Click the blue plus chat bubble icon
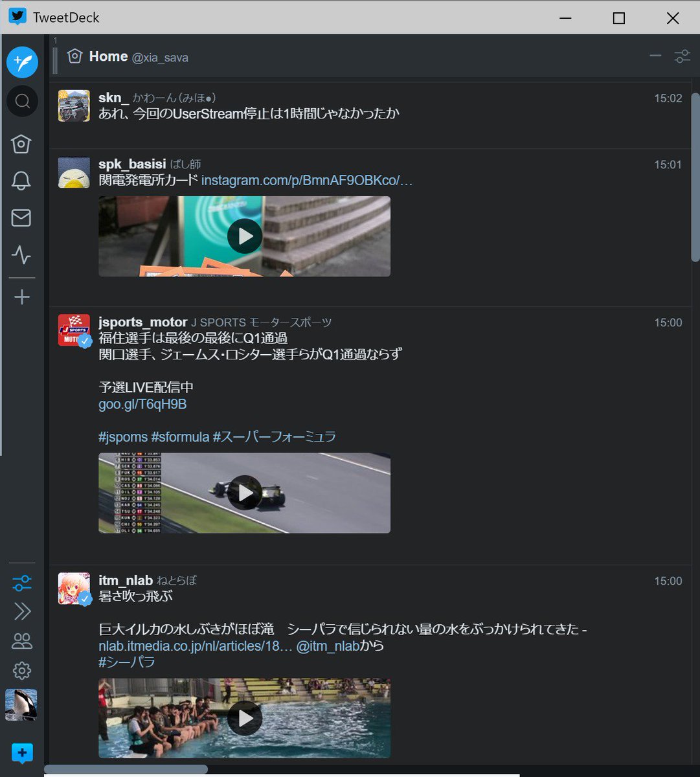The image size is (700, 777). click(x=22, y=754)
